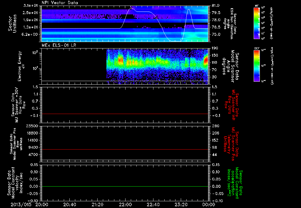The height and width of the screenshot is (208, 301).
Task: Click the NF color bar
Action: (x=257, y=23)
